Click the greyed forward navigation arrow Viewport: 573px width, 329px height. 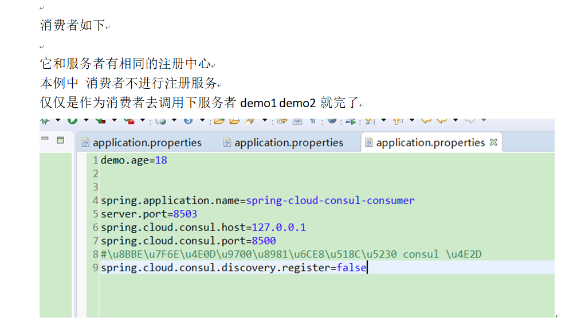(470, 120)
